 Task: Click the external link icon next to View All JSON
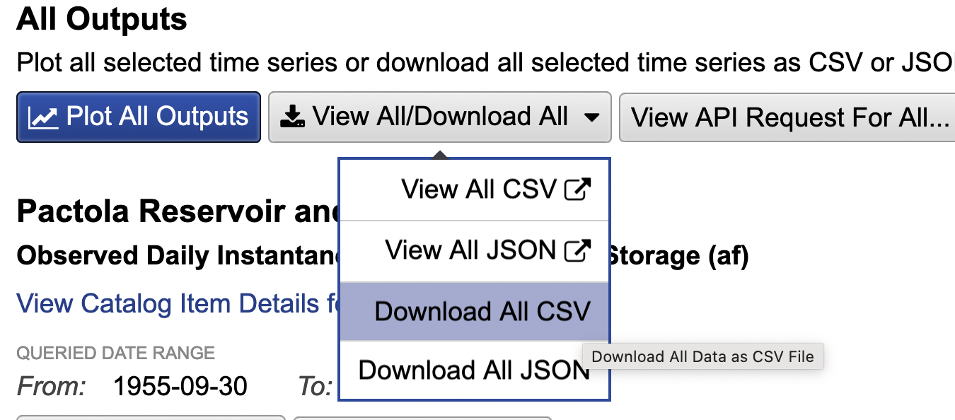[577, 250]
